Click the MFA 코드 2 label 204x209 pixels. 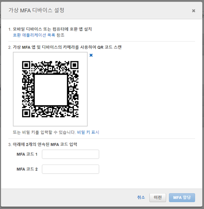pos(27,169)
